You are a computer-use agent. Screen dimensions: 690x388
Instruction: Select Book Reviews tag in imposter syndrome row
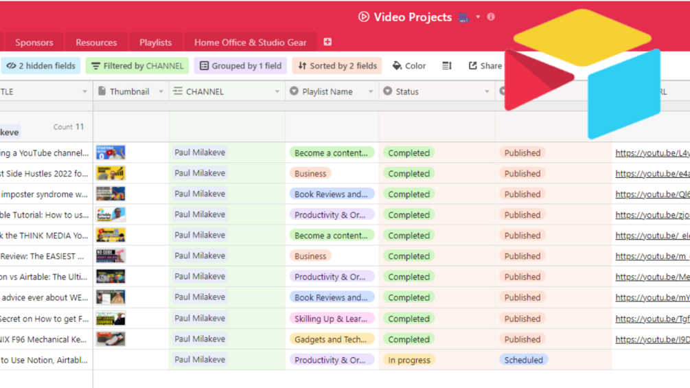pos(332,194)
